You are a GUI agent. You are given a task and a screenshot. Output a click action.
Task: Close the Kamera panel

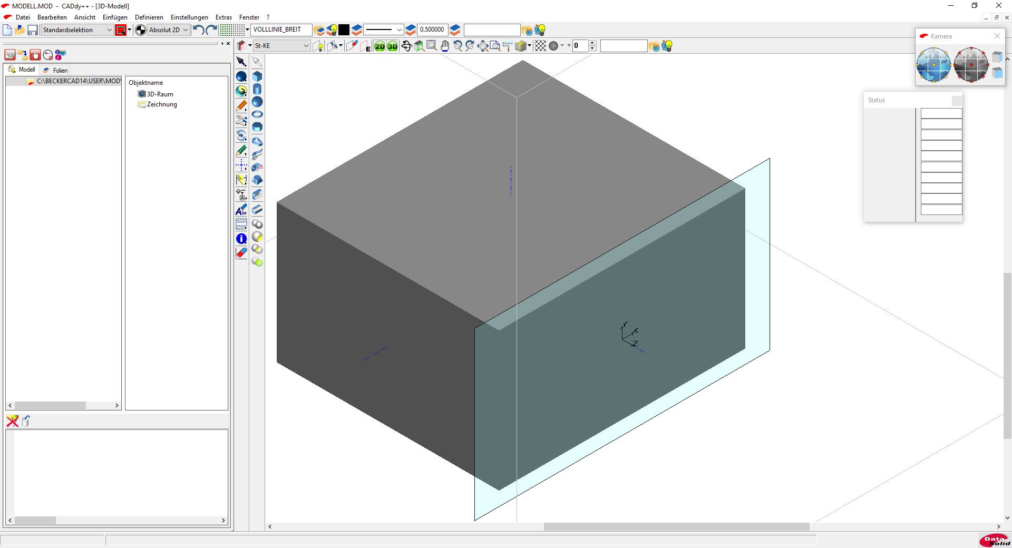pos(997,36)
